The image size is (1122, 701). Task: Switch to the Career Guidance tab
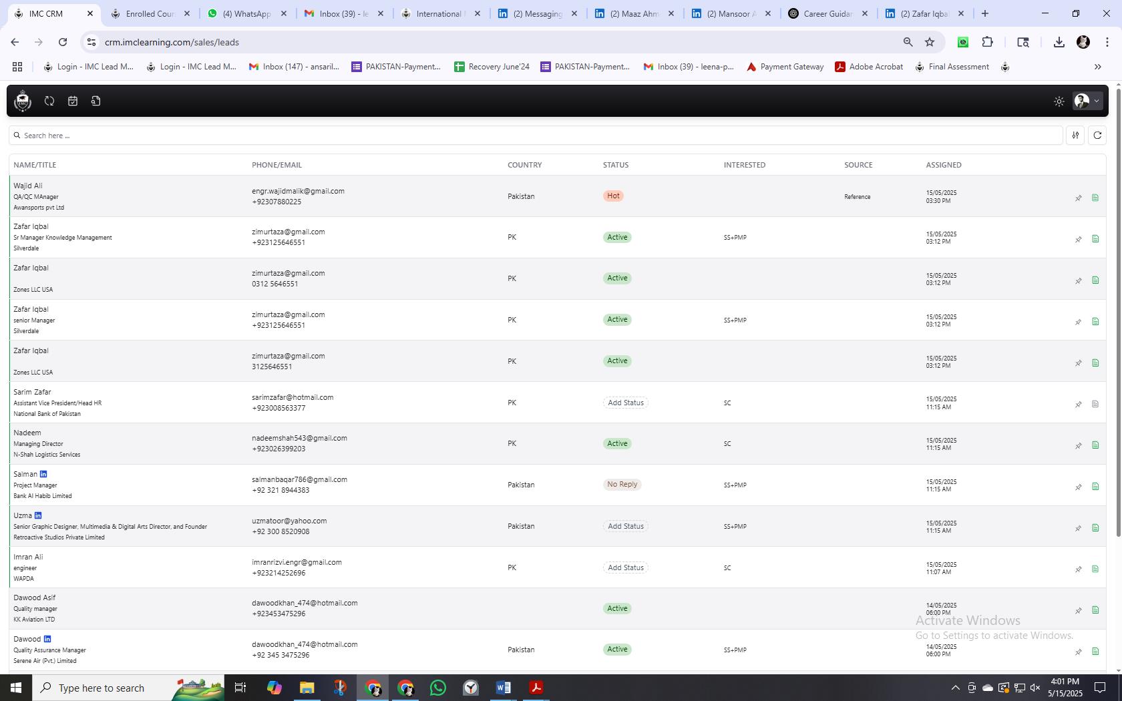click(x=827, y=13)
